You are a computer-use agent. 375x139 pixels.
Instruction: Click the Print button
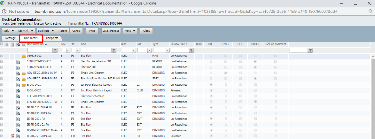pyautogui.click(x=92, y=31)
